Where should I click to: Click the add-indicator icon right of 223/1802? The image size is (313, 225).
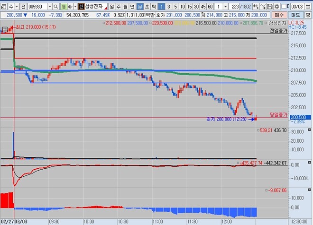click(257, 7)
